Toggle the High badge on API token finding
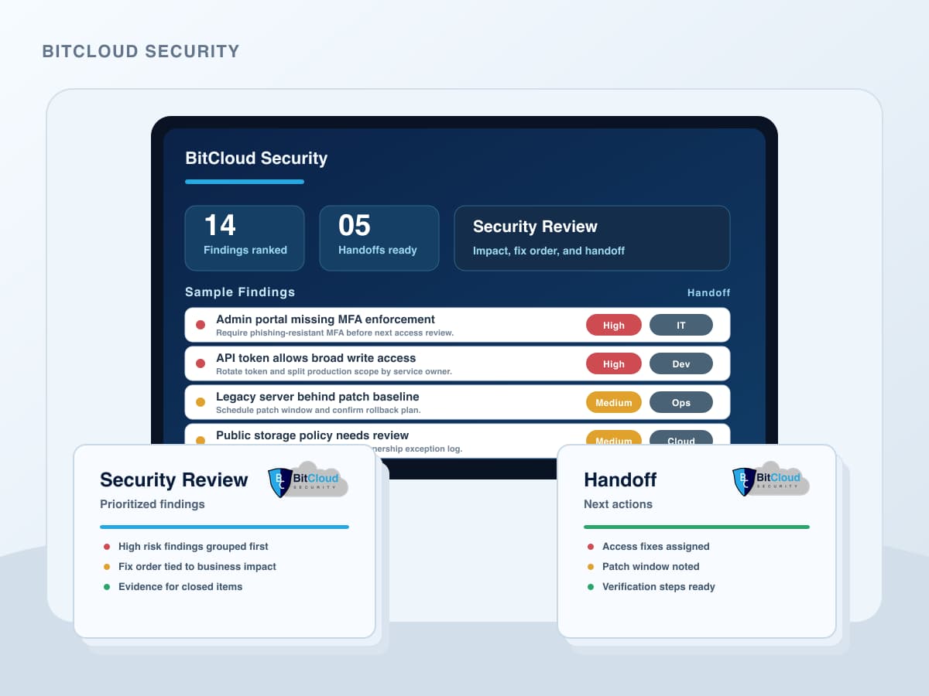 (614, 363)
